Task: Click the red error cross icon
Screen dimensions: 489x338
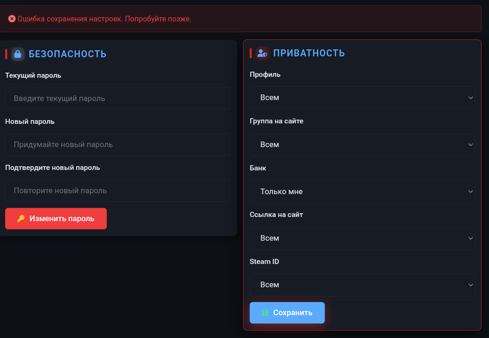Action: point(12,19)
